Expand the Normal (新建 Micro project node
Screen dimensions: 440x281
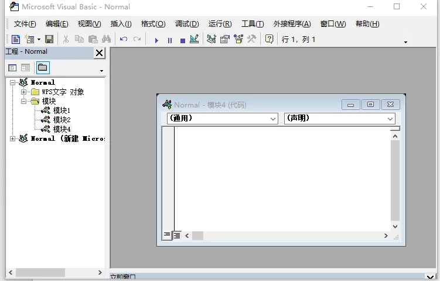13,138
